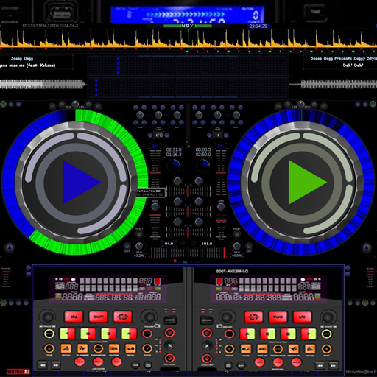377x377 pixels.
Task: Reset right deck pitch with the RESET button
Action: 236,234
